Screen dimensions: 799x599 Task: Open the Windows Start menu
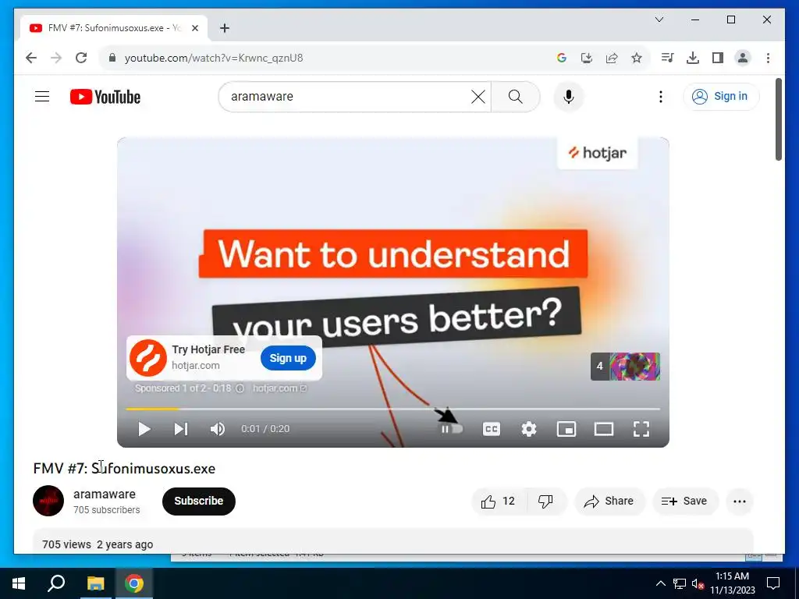pyautogui.click(x=19, y=583)
